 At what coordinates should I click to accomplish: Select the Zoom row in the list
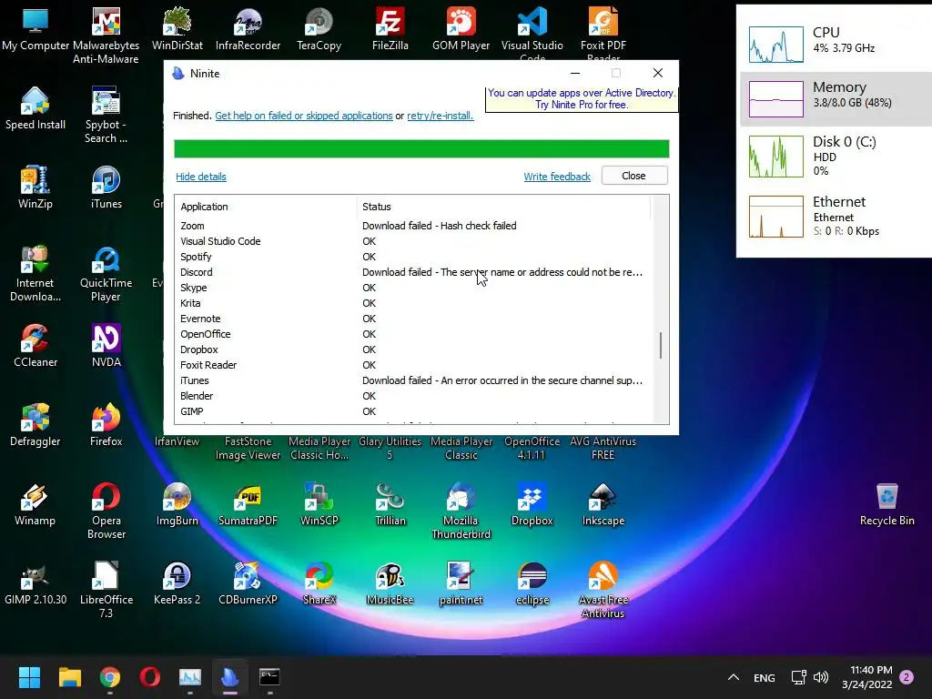point(413,226)
